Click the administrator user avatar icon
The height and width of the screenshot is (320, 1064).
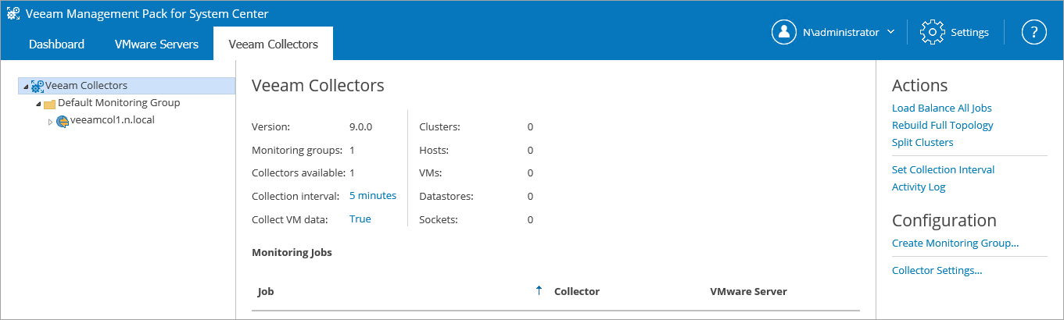[x=783, y=32]
